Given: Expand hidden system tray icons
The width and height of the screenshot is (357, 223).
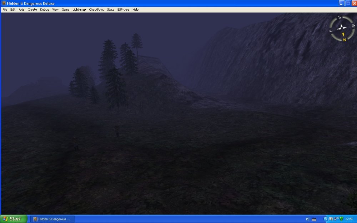Looking at the screenshot, I should pos(326,219).
